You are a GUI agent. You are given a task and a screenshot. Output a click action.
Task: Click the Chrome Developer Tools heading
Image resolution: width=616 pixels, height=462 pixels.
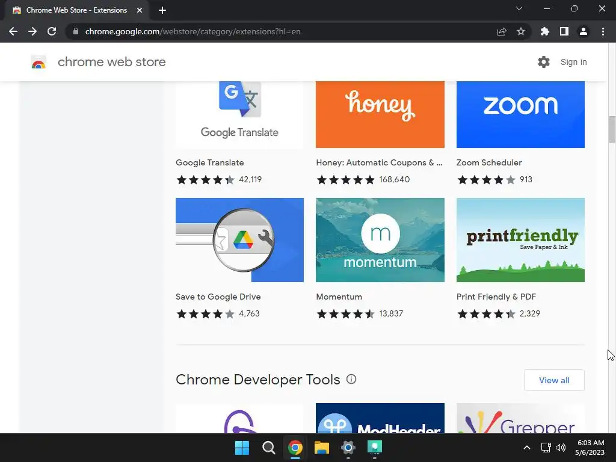click(x=257, y=380)
